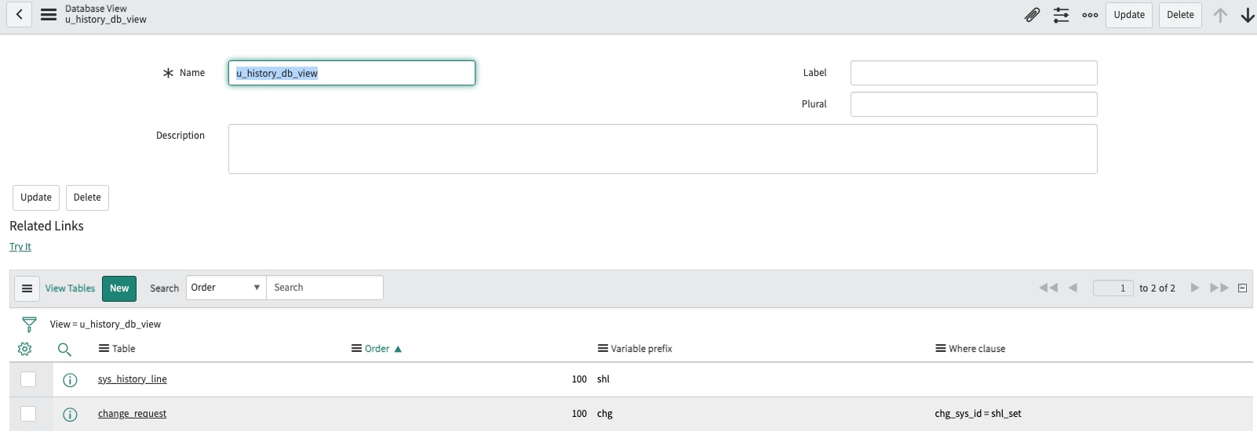Open list personalization gear icon
1257x442 pixels.
click(x=25, y=349)
